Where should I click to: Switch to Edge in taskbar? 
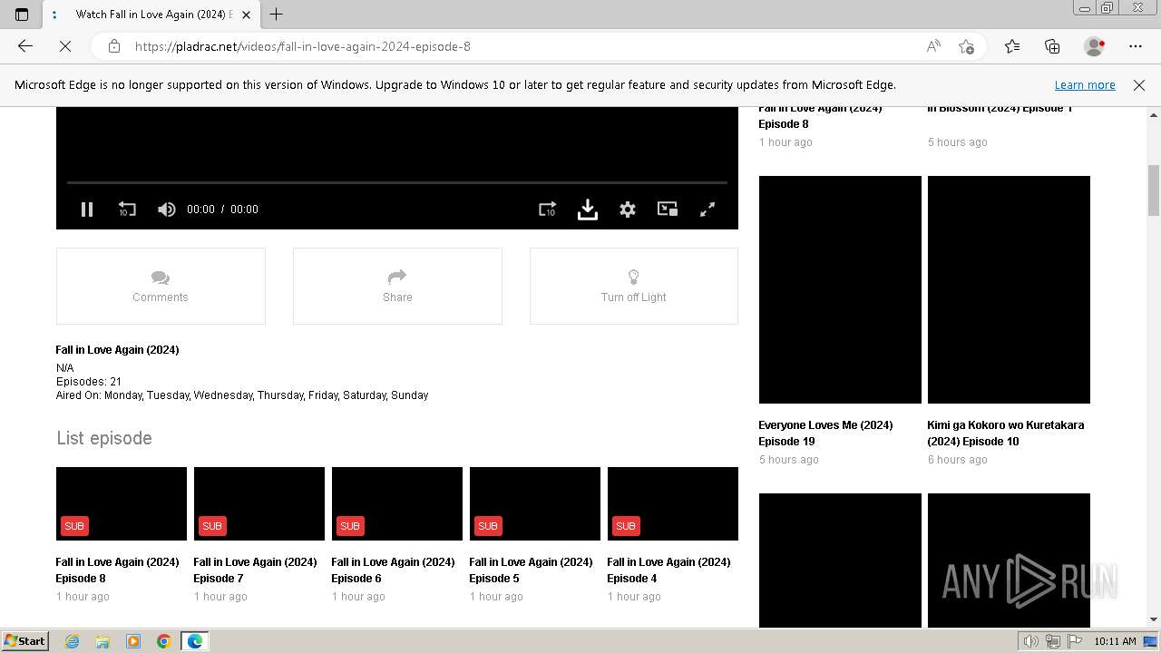194,641
